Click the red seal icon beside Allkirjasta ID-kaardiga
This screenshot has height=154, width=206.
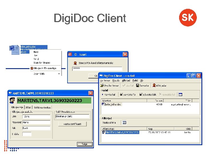tap(32, 68)
